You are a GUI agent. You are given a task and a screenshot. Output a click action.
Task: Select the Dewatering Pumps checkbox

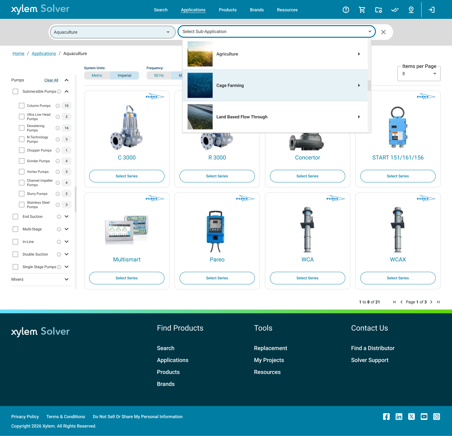point(21,128)
